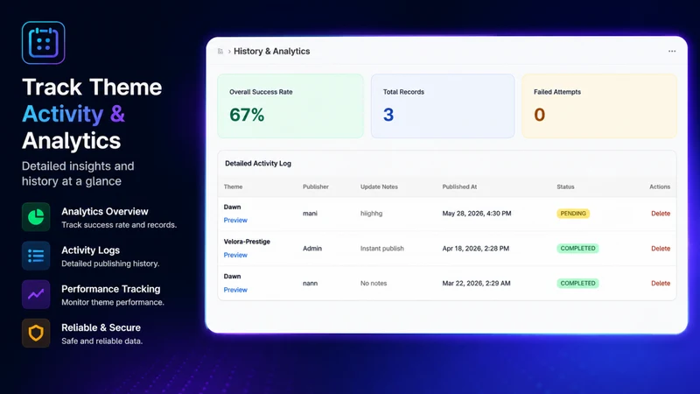
Task: Delete the Dawn record by nann
Action: [661, 283]
